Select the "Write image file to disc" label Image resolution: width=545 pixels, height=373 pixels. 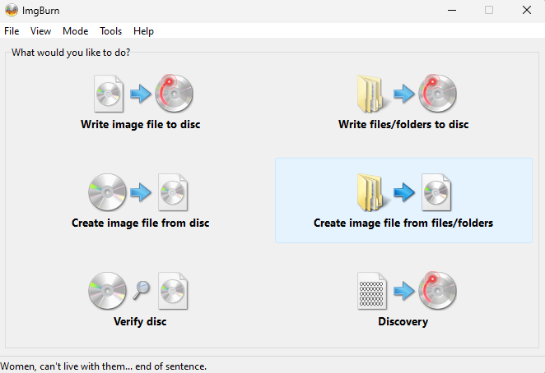[140, 125]
